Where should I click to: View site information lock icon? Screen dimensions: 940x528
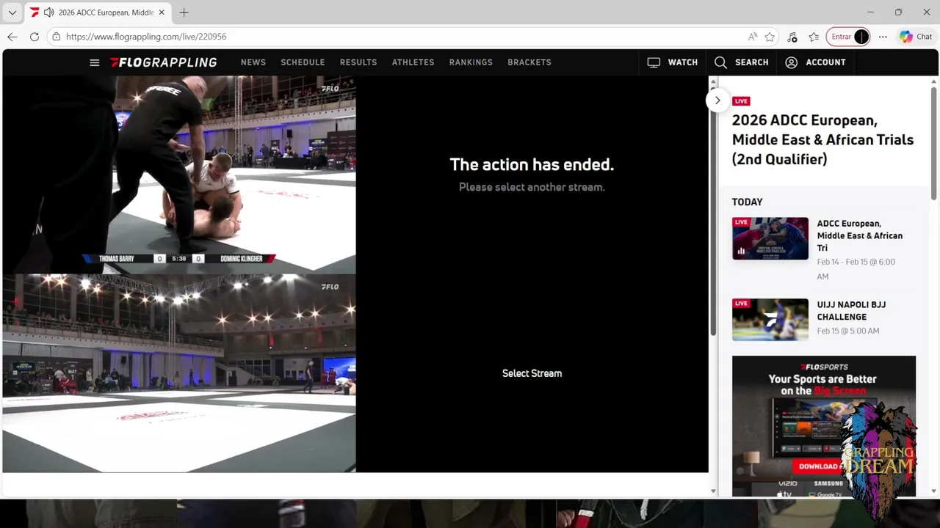tap(57, 37)
